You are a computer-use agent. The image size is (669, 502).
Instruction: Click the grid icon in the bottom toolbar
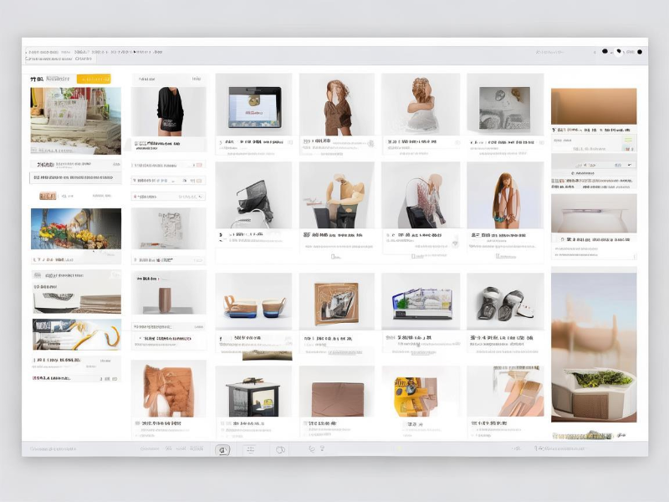click(x=250, y=449)
